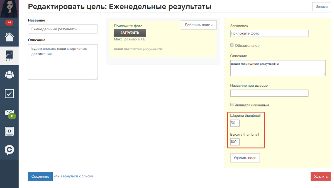
Task: Open the chat bubble icon
Action: 9,150
